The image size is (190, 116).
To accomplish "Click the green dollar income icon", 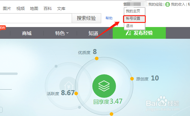I will coord(168,4).
